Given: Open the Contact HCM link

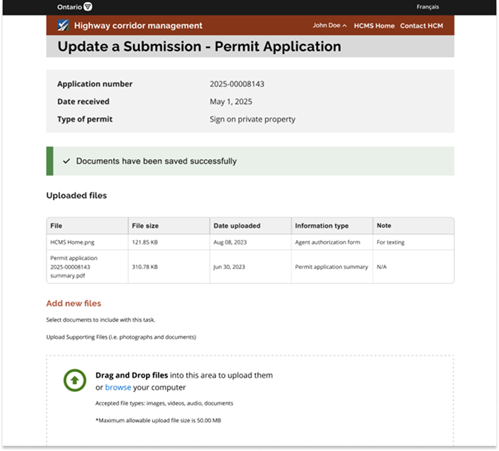Looking at the screenshot, I should coord(421,26).
